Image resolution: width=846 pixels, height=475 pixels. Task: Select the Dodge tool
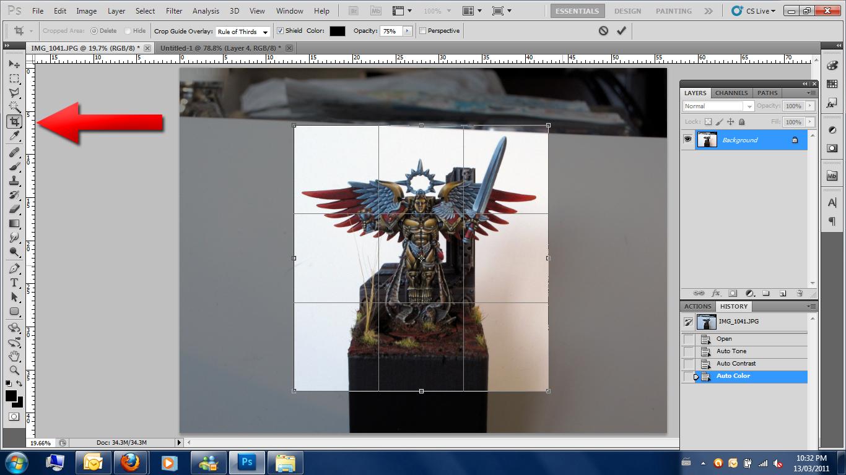pyautogui.click(x=14, y=252)
